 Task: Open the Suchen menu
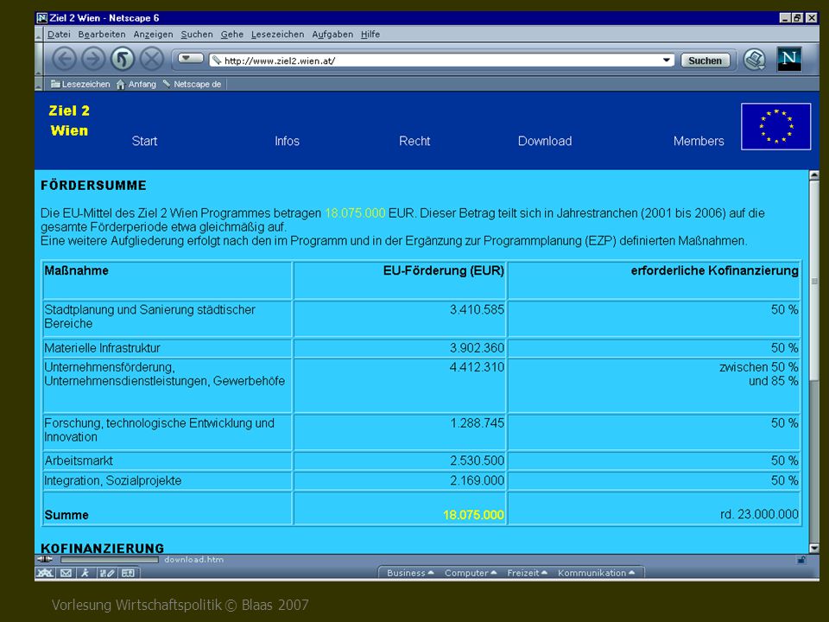coord(197,35)
